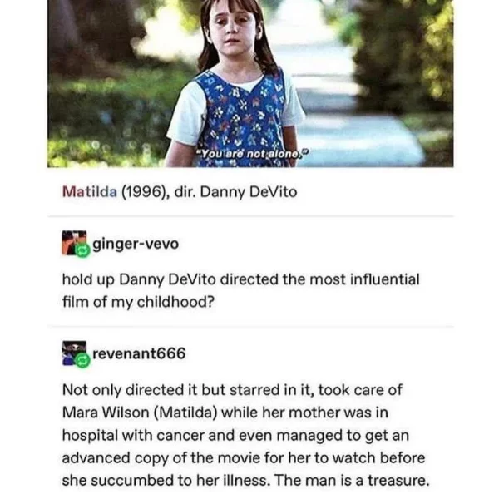Click the divider line above revenant666's post

click(250, 327)
